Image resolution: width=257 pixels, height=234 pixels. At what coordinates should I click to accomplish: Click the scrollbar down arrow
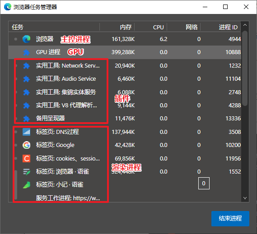[245, 198]
